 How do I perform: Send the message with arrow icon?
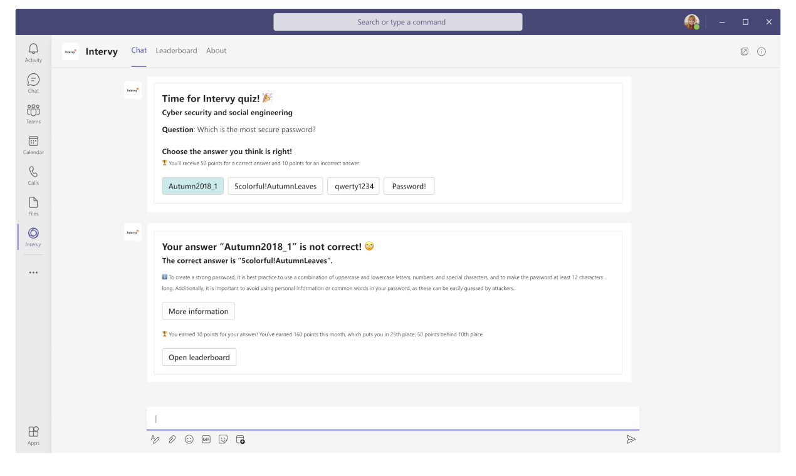[x=631, y=440]
